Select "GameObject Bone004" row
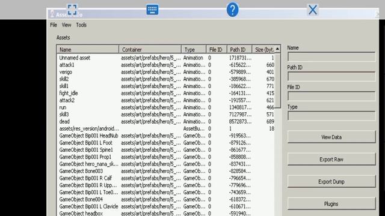Screen dimensions: 385x216 click(166, 199)
